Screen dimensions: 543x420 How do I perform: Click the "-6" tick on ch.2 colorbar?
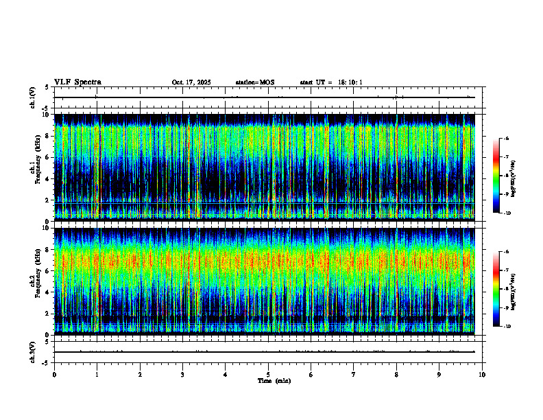click(507, 252)
